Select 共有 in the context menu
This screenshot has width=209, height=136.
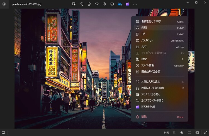(160, 47)
